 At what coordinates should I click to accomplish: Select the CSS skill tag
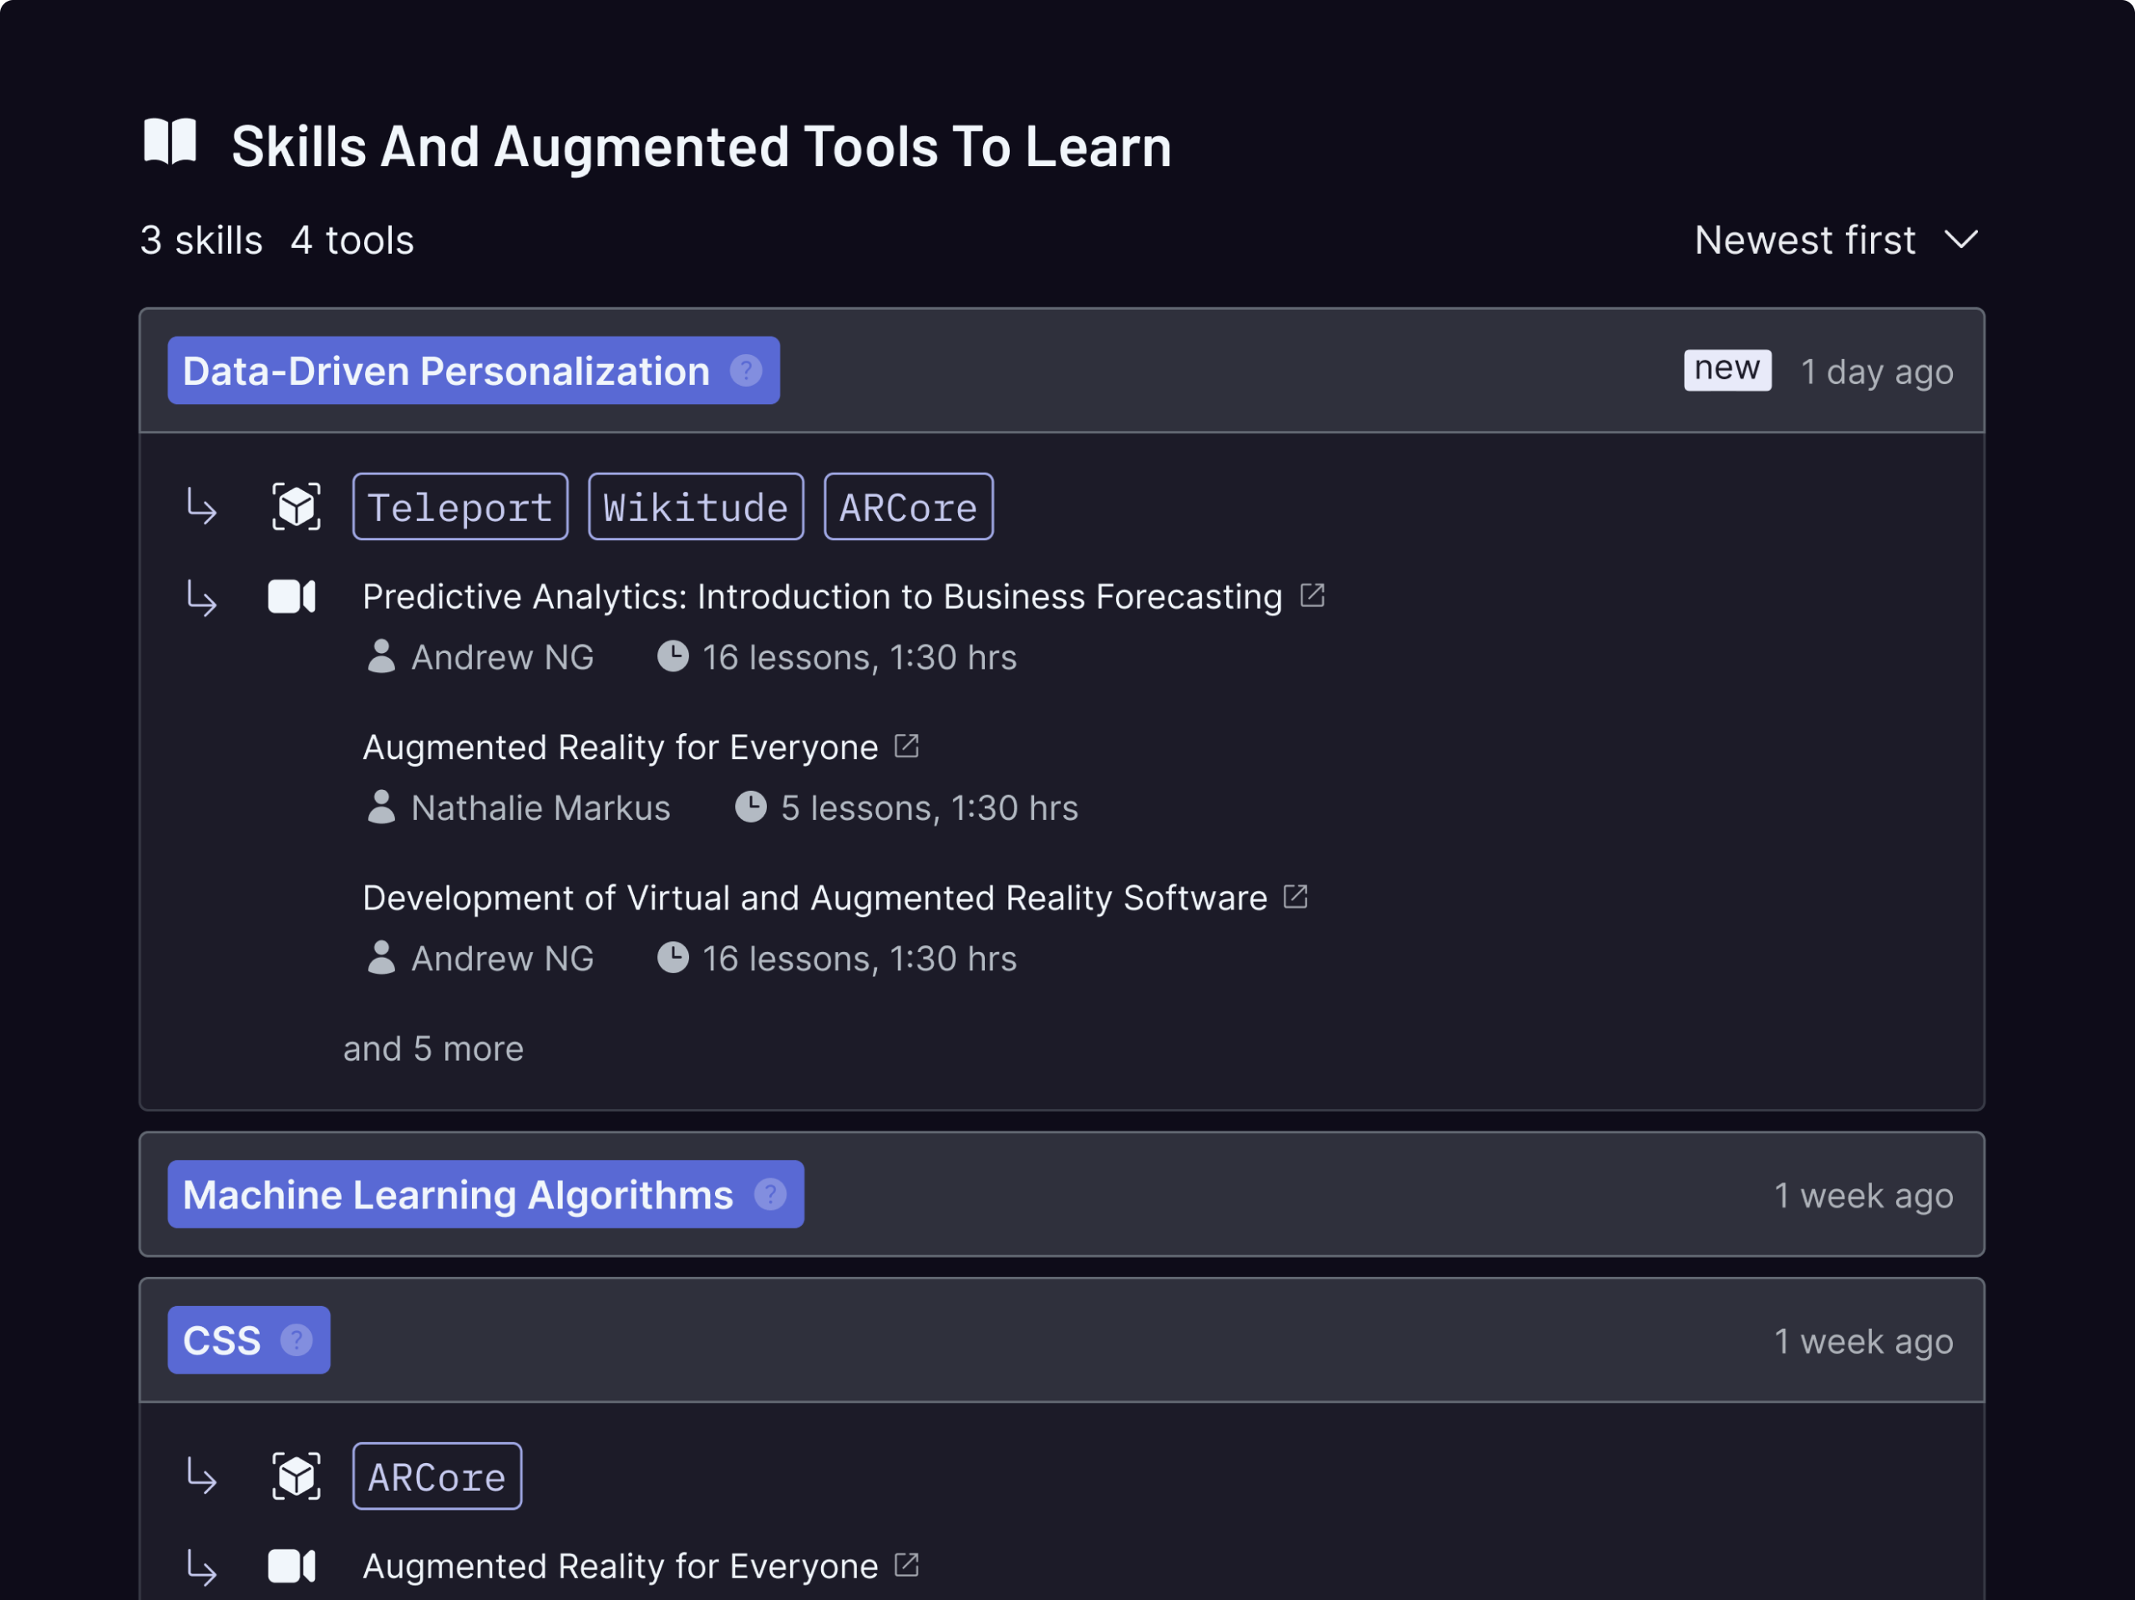coord(249,1340)
